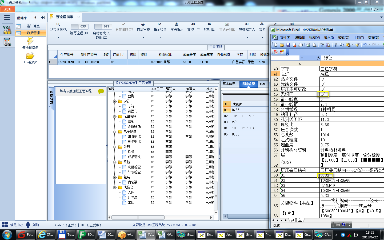Open Excel Name Box dropdown
This screenshot has height=240, width=384.
point(302,58)
